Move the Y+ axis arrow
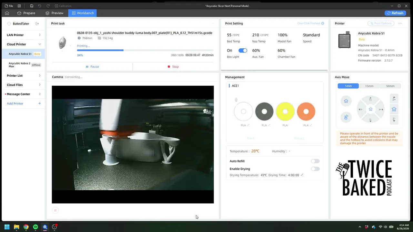The image size is (413, 232). tap(370, 99)
